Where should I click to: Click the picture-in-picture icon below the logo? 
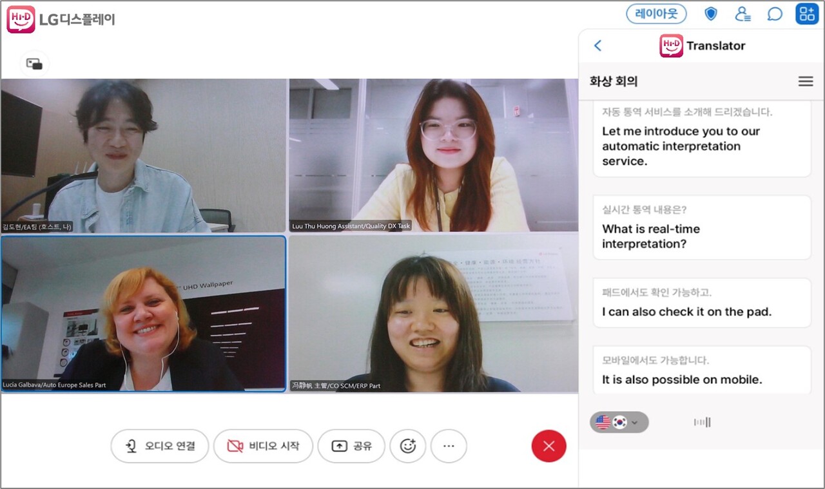[x=34, y=64]
